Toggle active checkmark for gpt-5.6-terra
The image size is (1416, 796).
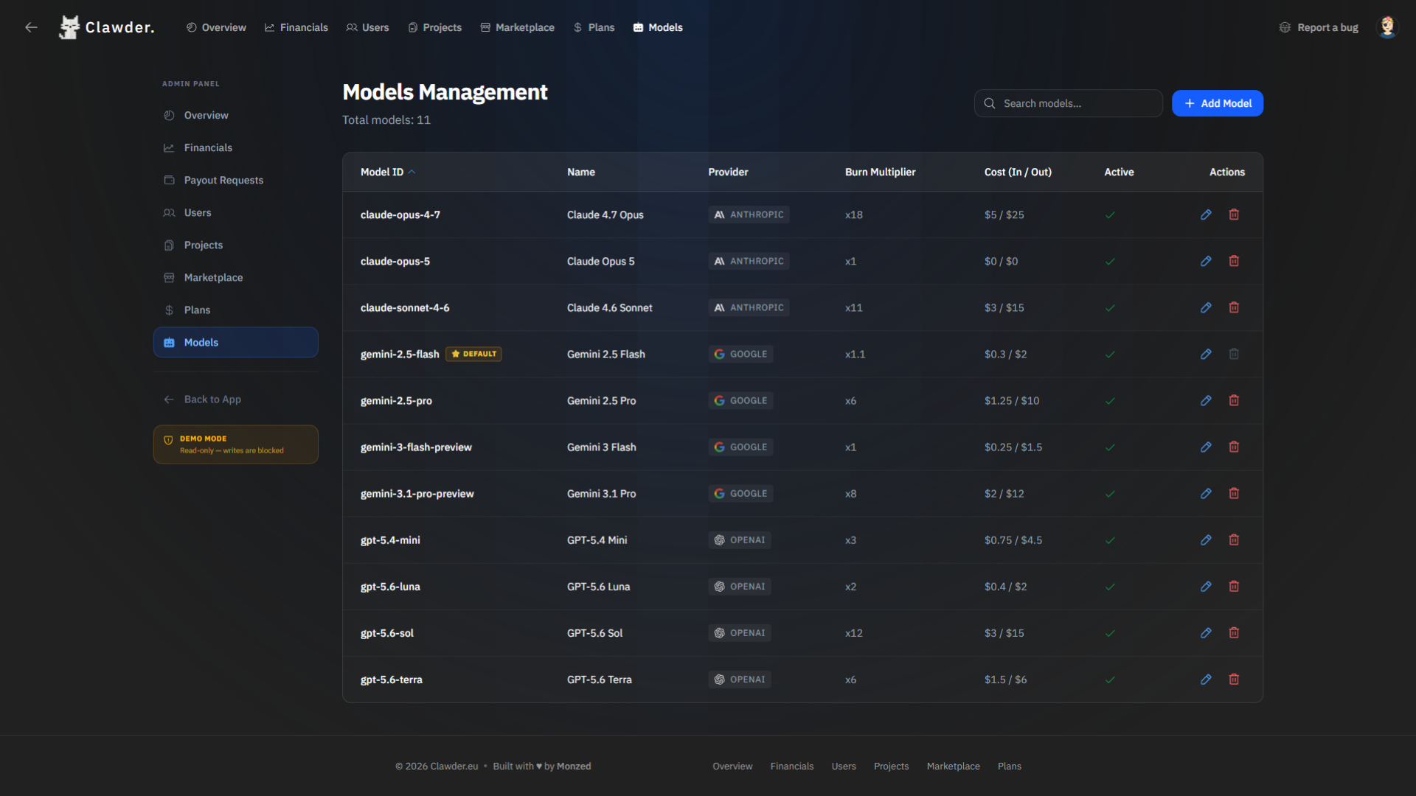[x=1110, y=680]
